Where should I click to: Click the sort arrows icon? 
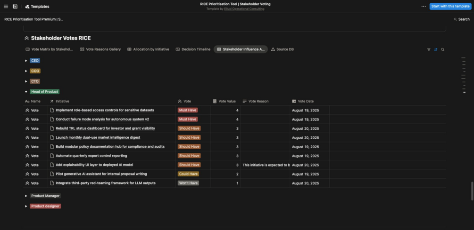pyautogui.click(x=436, y=49)
